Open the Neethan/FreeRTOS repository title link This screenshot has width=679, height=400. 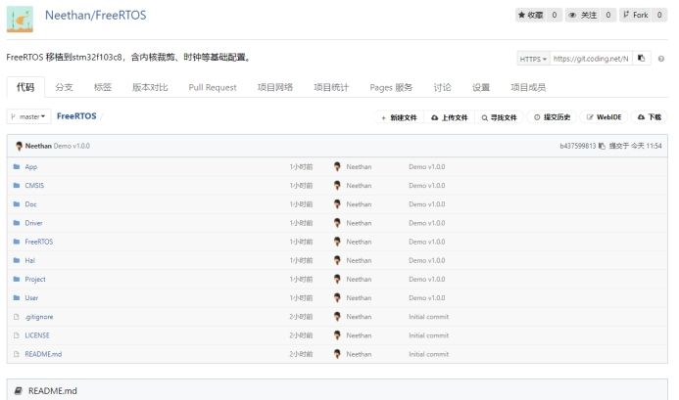tap(96, 15)
